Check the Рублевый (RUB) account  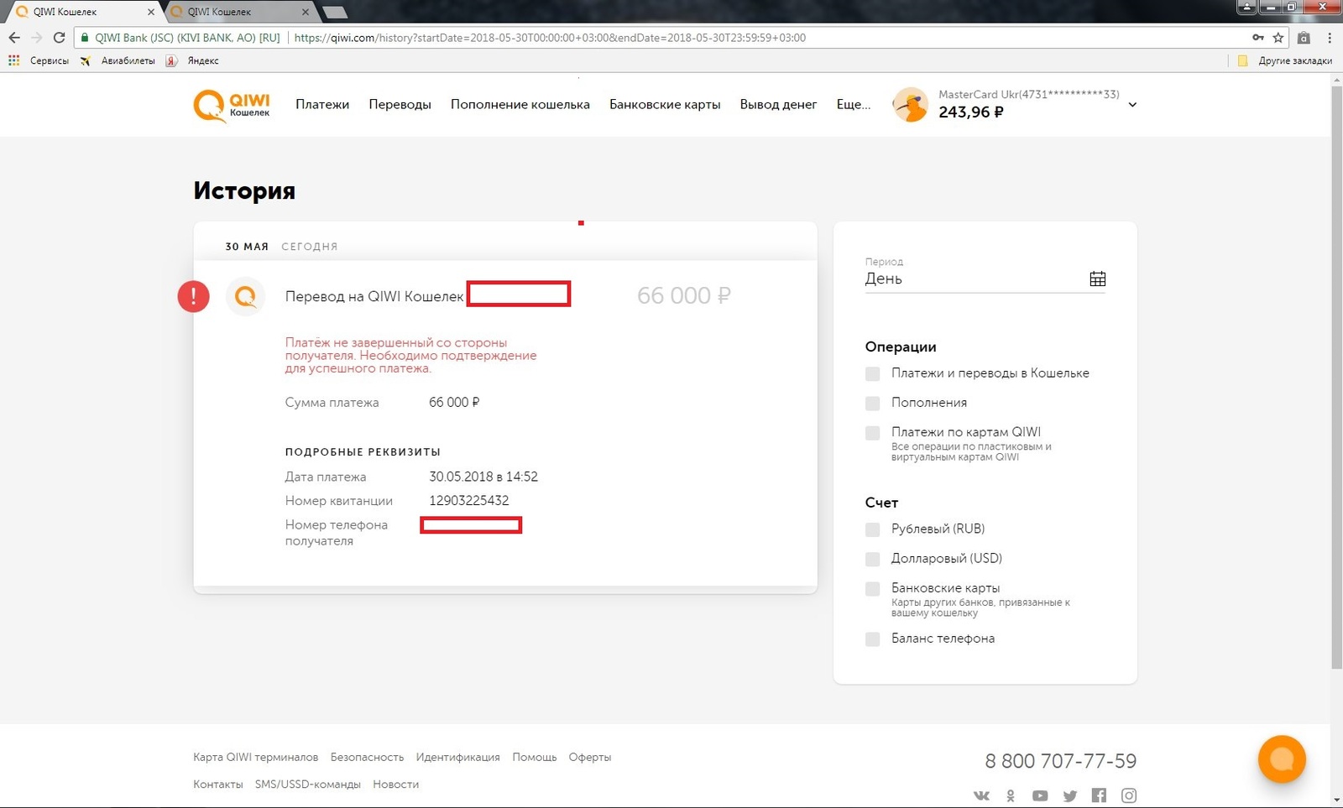873,529
